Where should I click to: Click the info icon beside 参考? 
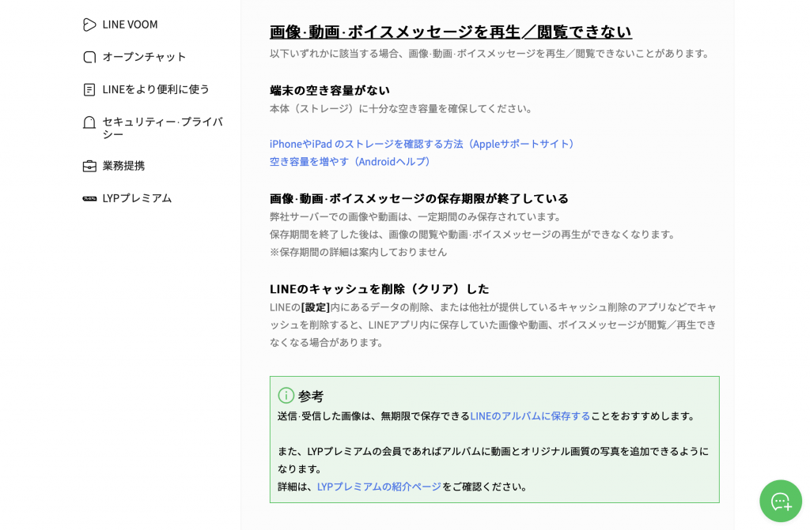coord(286,396)
